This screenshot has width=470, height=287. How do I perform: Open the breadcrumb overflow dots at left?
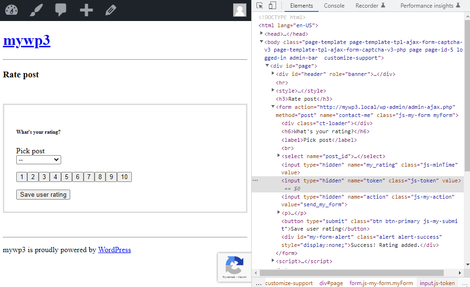pyautogui.click(x=258, y=283)
